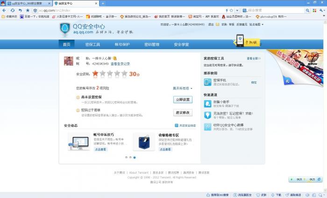The width and height of the screenshot is (327, 198).
Task: Open the 百度一下 bookmark
Action: pyautogui.click(x=35, y=16)
